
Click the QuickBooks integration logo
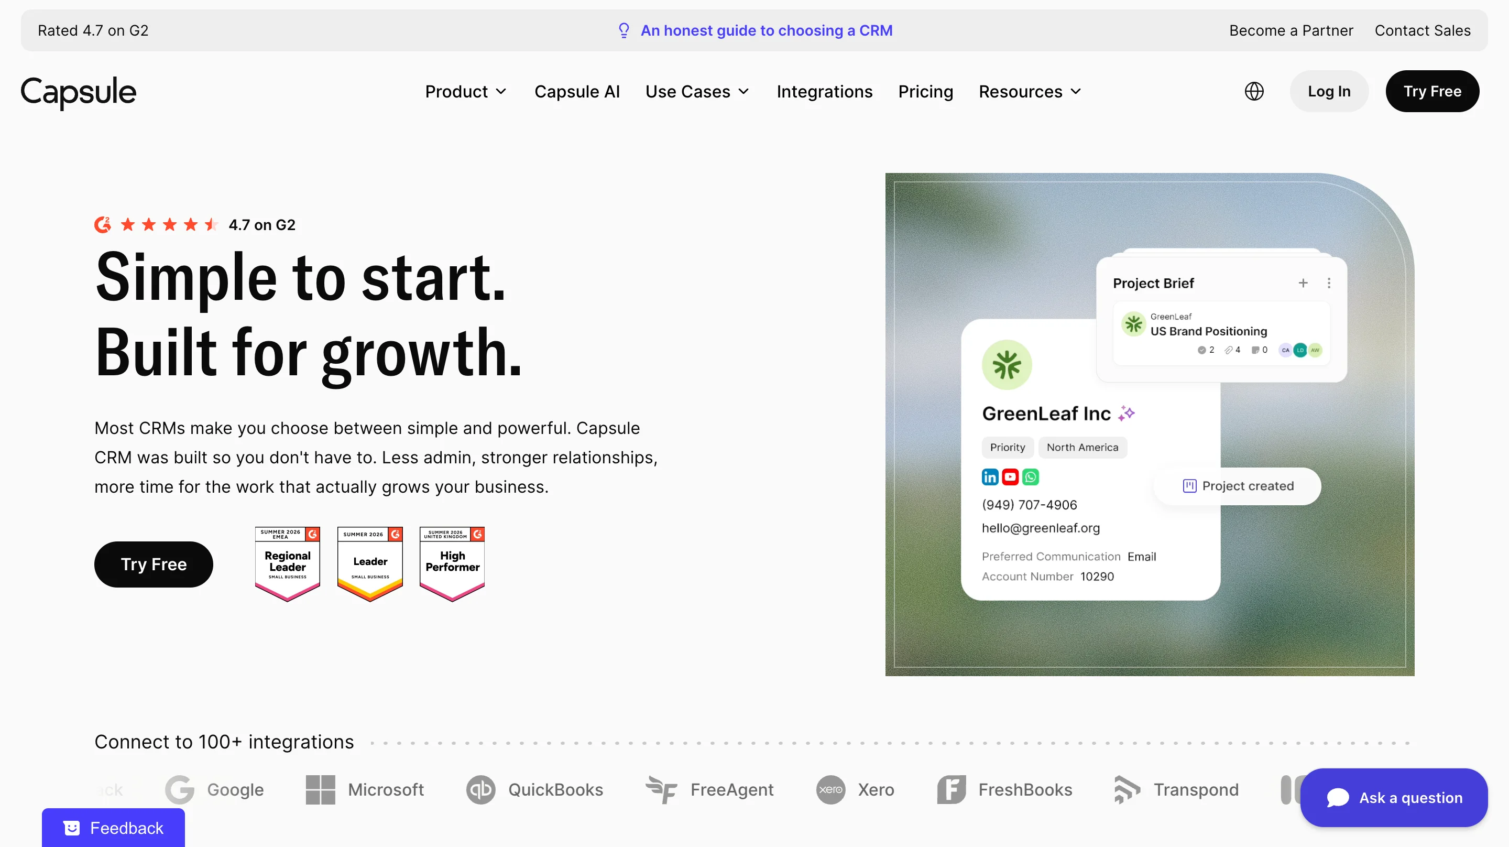534,789
